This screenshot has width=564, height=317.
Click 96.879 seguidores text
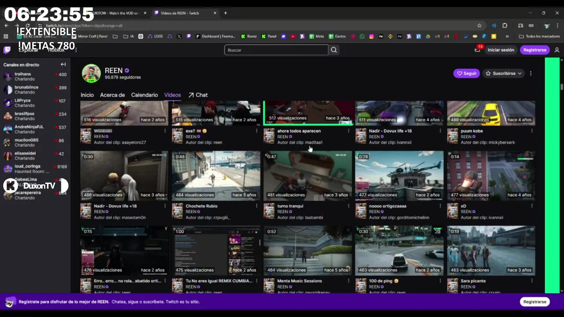[x=122, y=77]
